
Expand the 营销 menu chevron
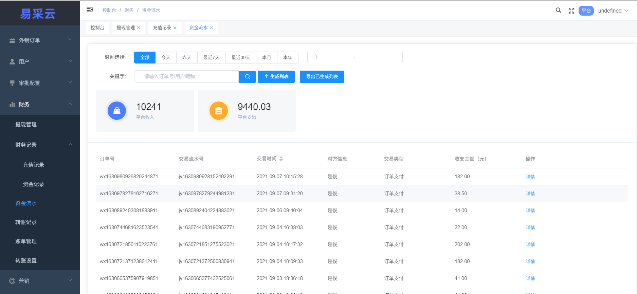pyautogui.click(x=70, y=280)
